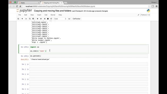Click the CellToolbar button
This screenshot has width=167, height=94.
[76, 19]
